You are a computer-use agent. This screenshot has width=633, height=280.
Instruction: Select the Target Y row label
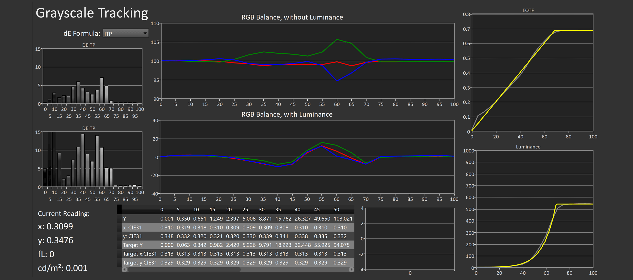[x=133, y=245]
